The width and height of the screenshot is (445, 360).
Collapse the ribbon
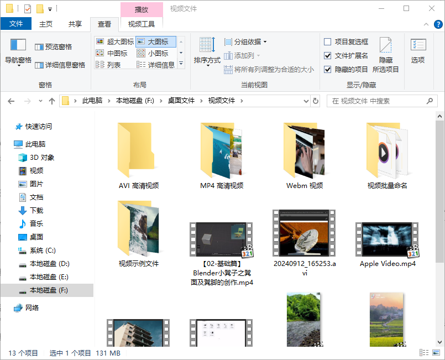426,24
